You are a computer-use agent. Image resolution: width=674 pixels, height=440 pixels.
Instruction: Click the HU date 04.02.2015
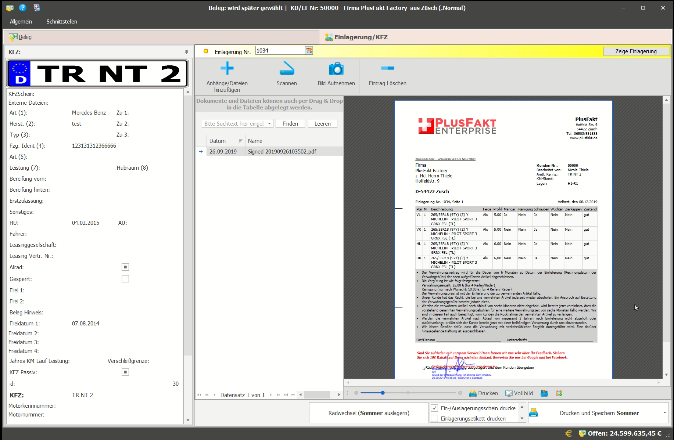click(86, 223)
